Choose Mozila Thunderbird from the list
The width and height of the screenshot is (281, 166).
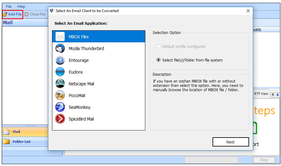99,48
